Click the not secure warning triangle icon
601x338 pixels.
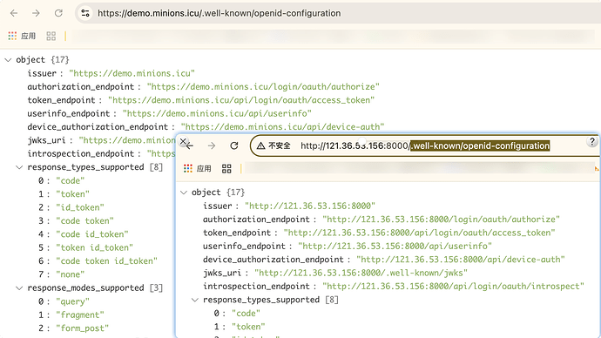point(261,145)
